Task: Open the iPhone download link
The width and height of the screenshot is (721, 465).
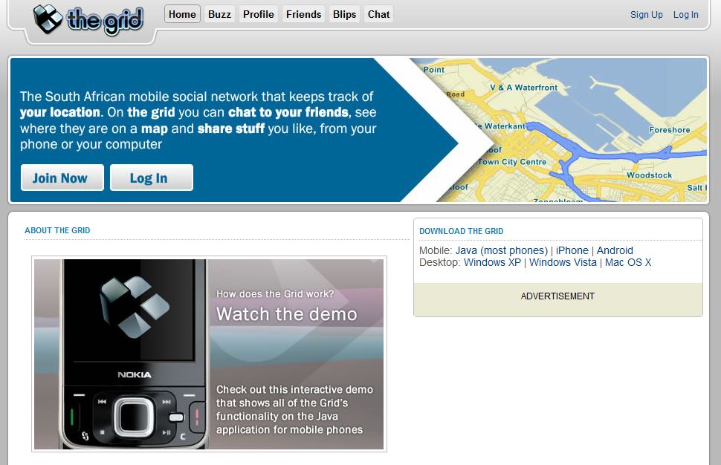Action: click(572, 251)
